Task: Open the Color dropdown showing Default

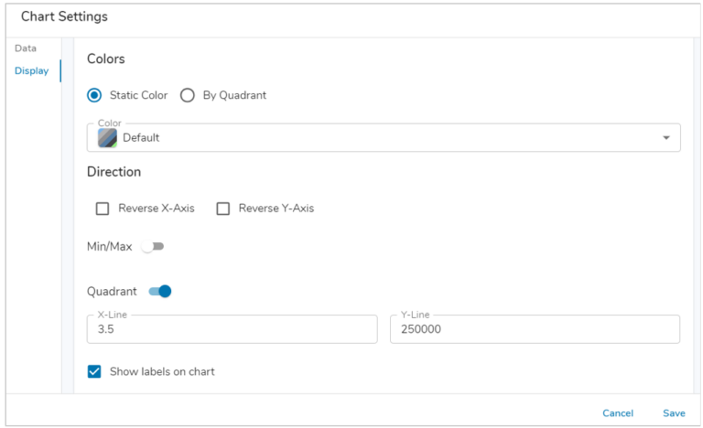Action: 384,137
